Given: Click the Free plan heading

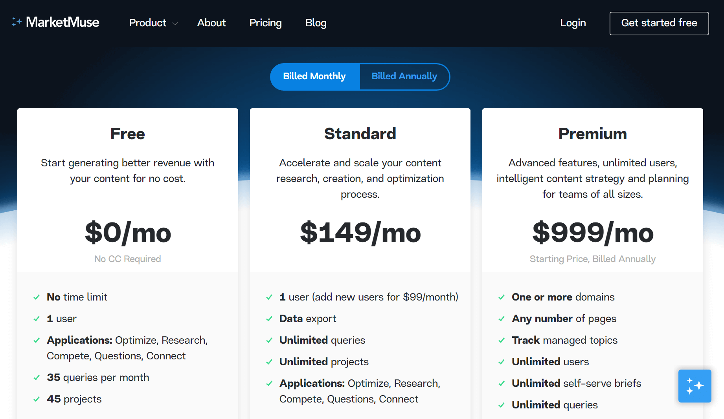Looking at the screenshot, I should coord(128,134).
